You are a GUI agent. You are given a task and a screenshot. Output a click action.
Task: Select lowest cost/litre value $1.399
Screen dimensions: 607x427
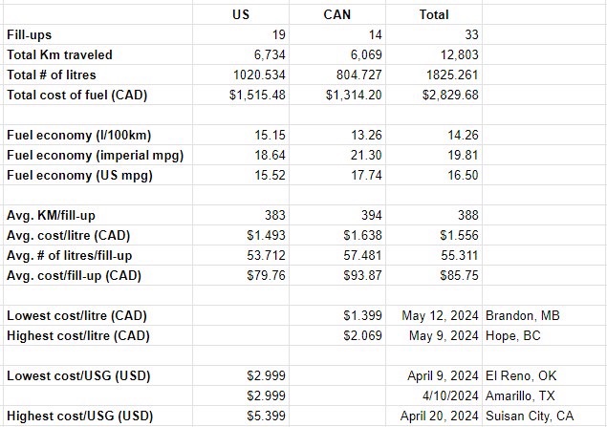[337, 315]
